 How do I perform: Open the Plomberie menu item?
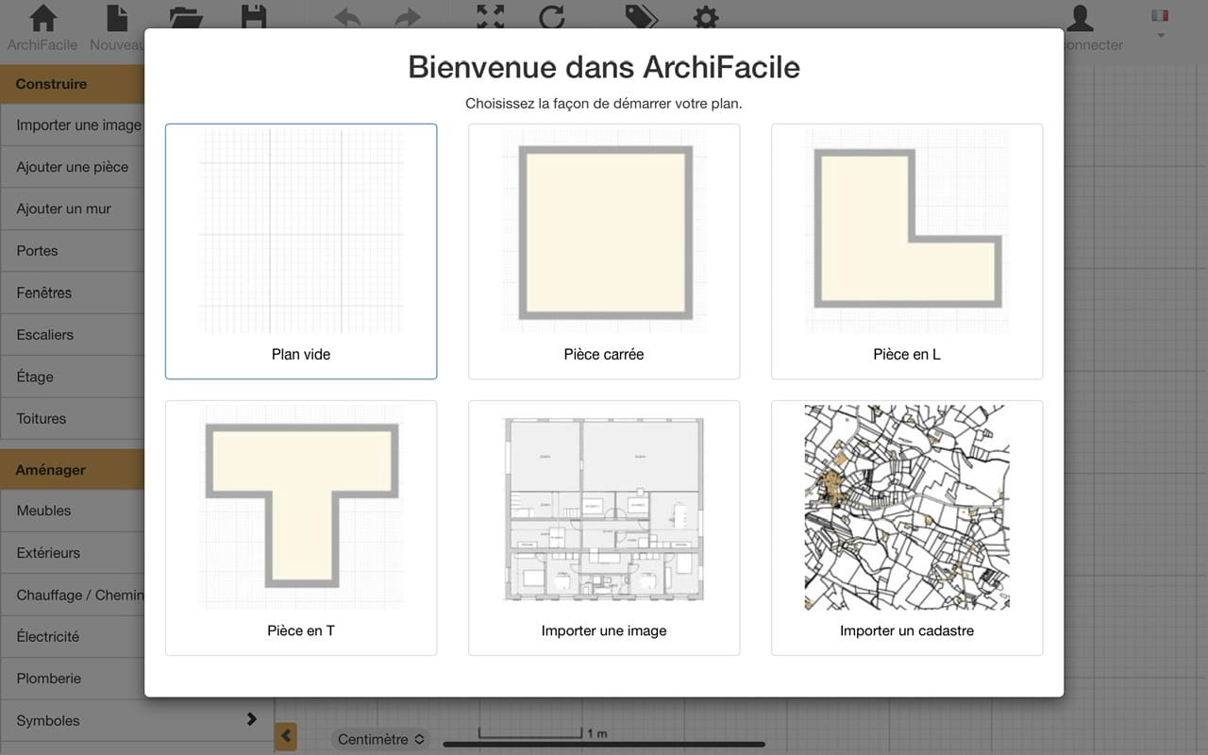coord(73,678)
